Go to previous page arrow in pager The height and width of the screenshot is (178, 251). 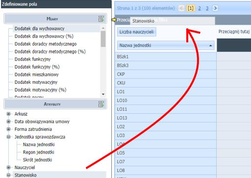click(181, 8)
